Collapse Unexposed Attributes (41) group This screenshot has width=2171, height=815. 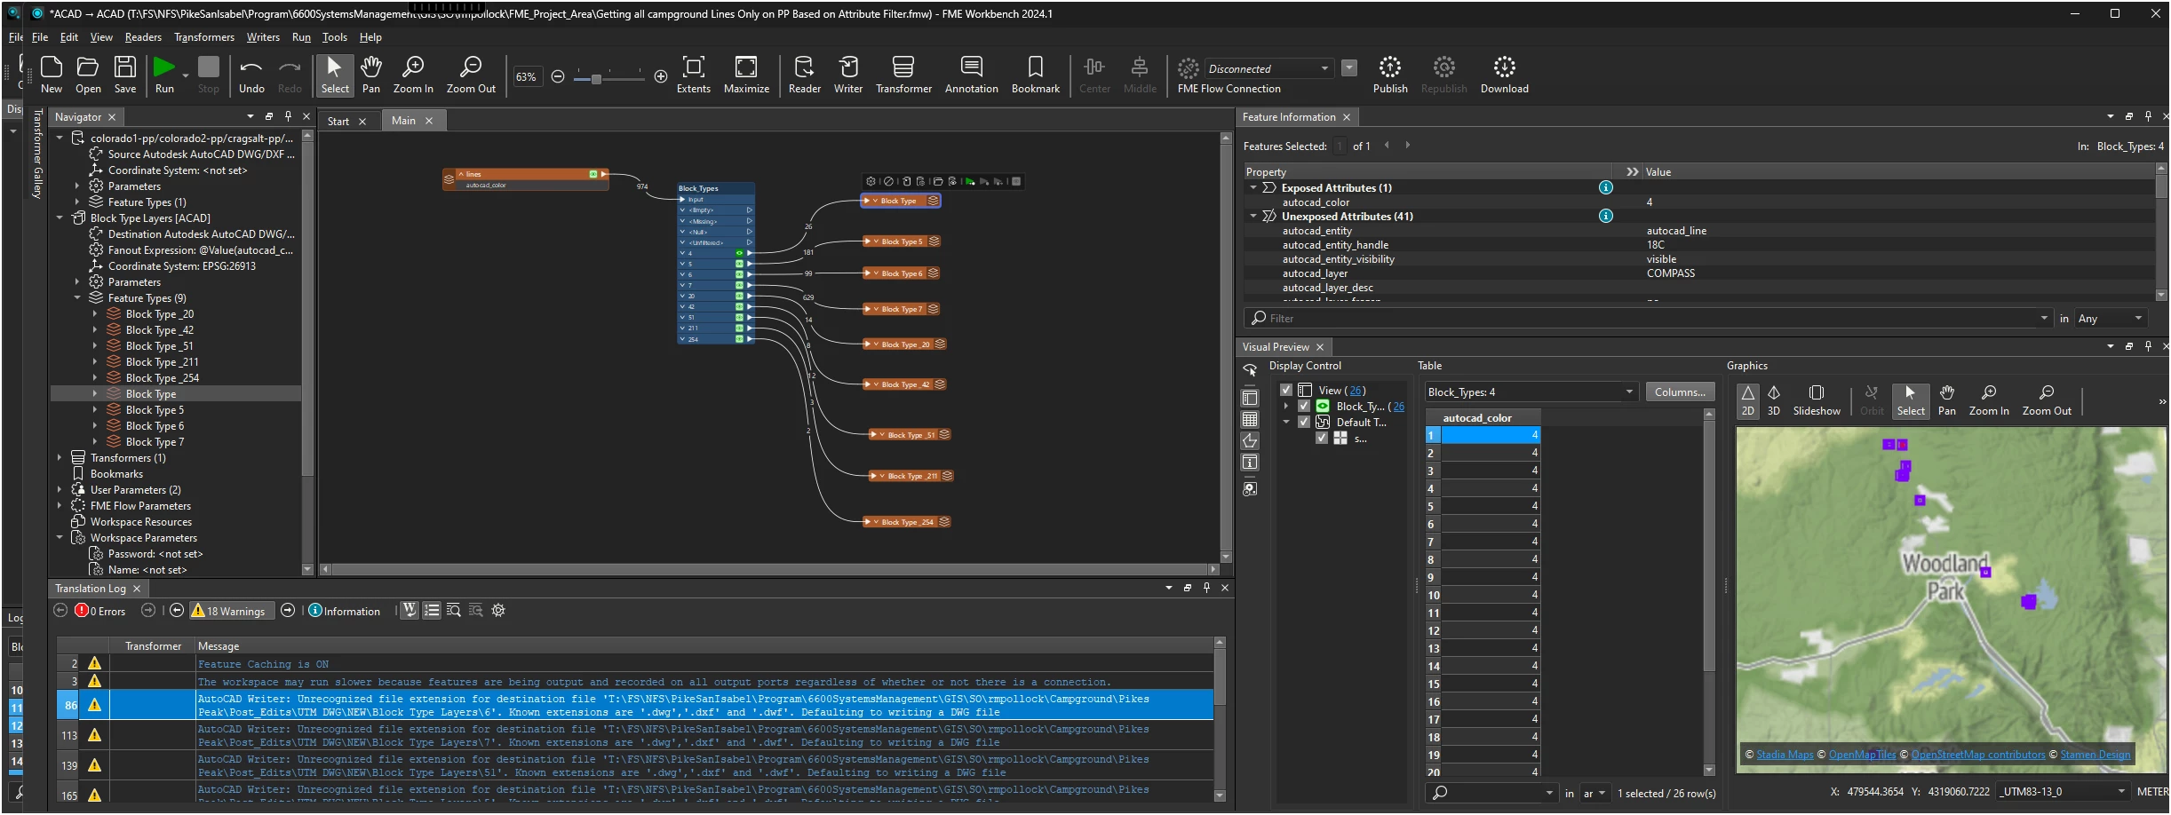click(1253, 217)
